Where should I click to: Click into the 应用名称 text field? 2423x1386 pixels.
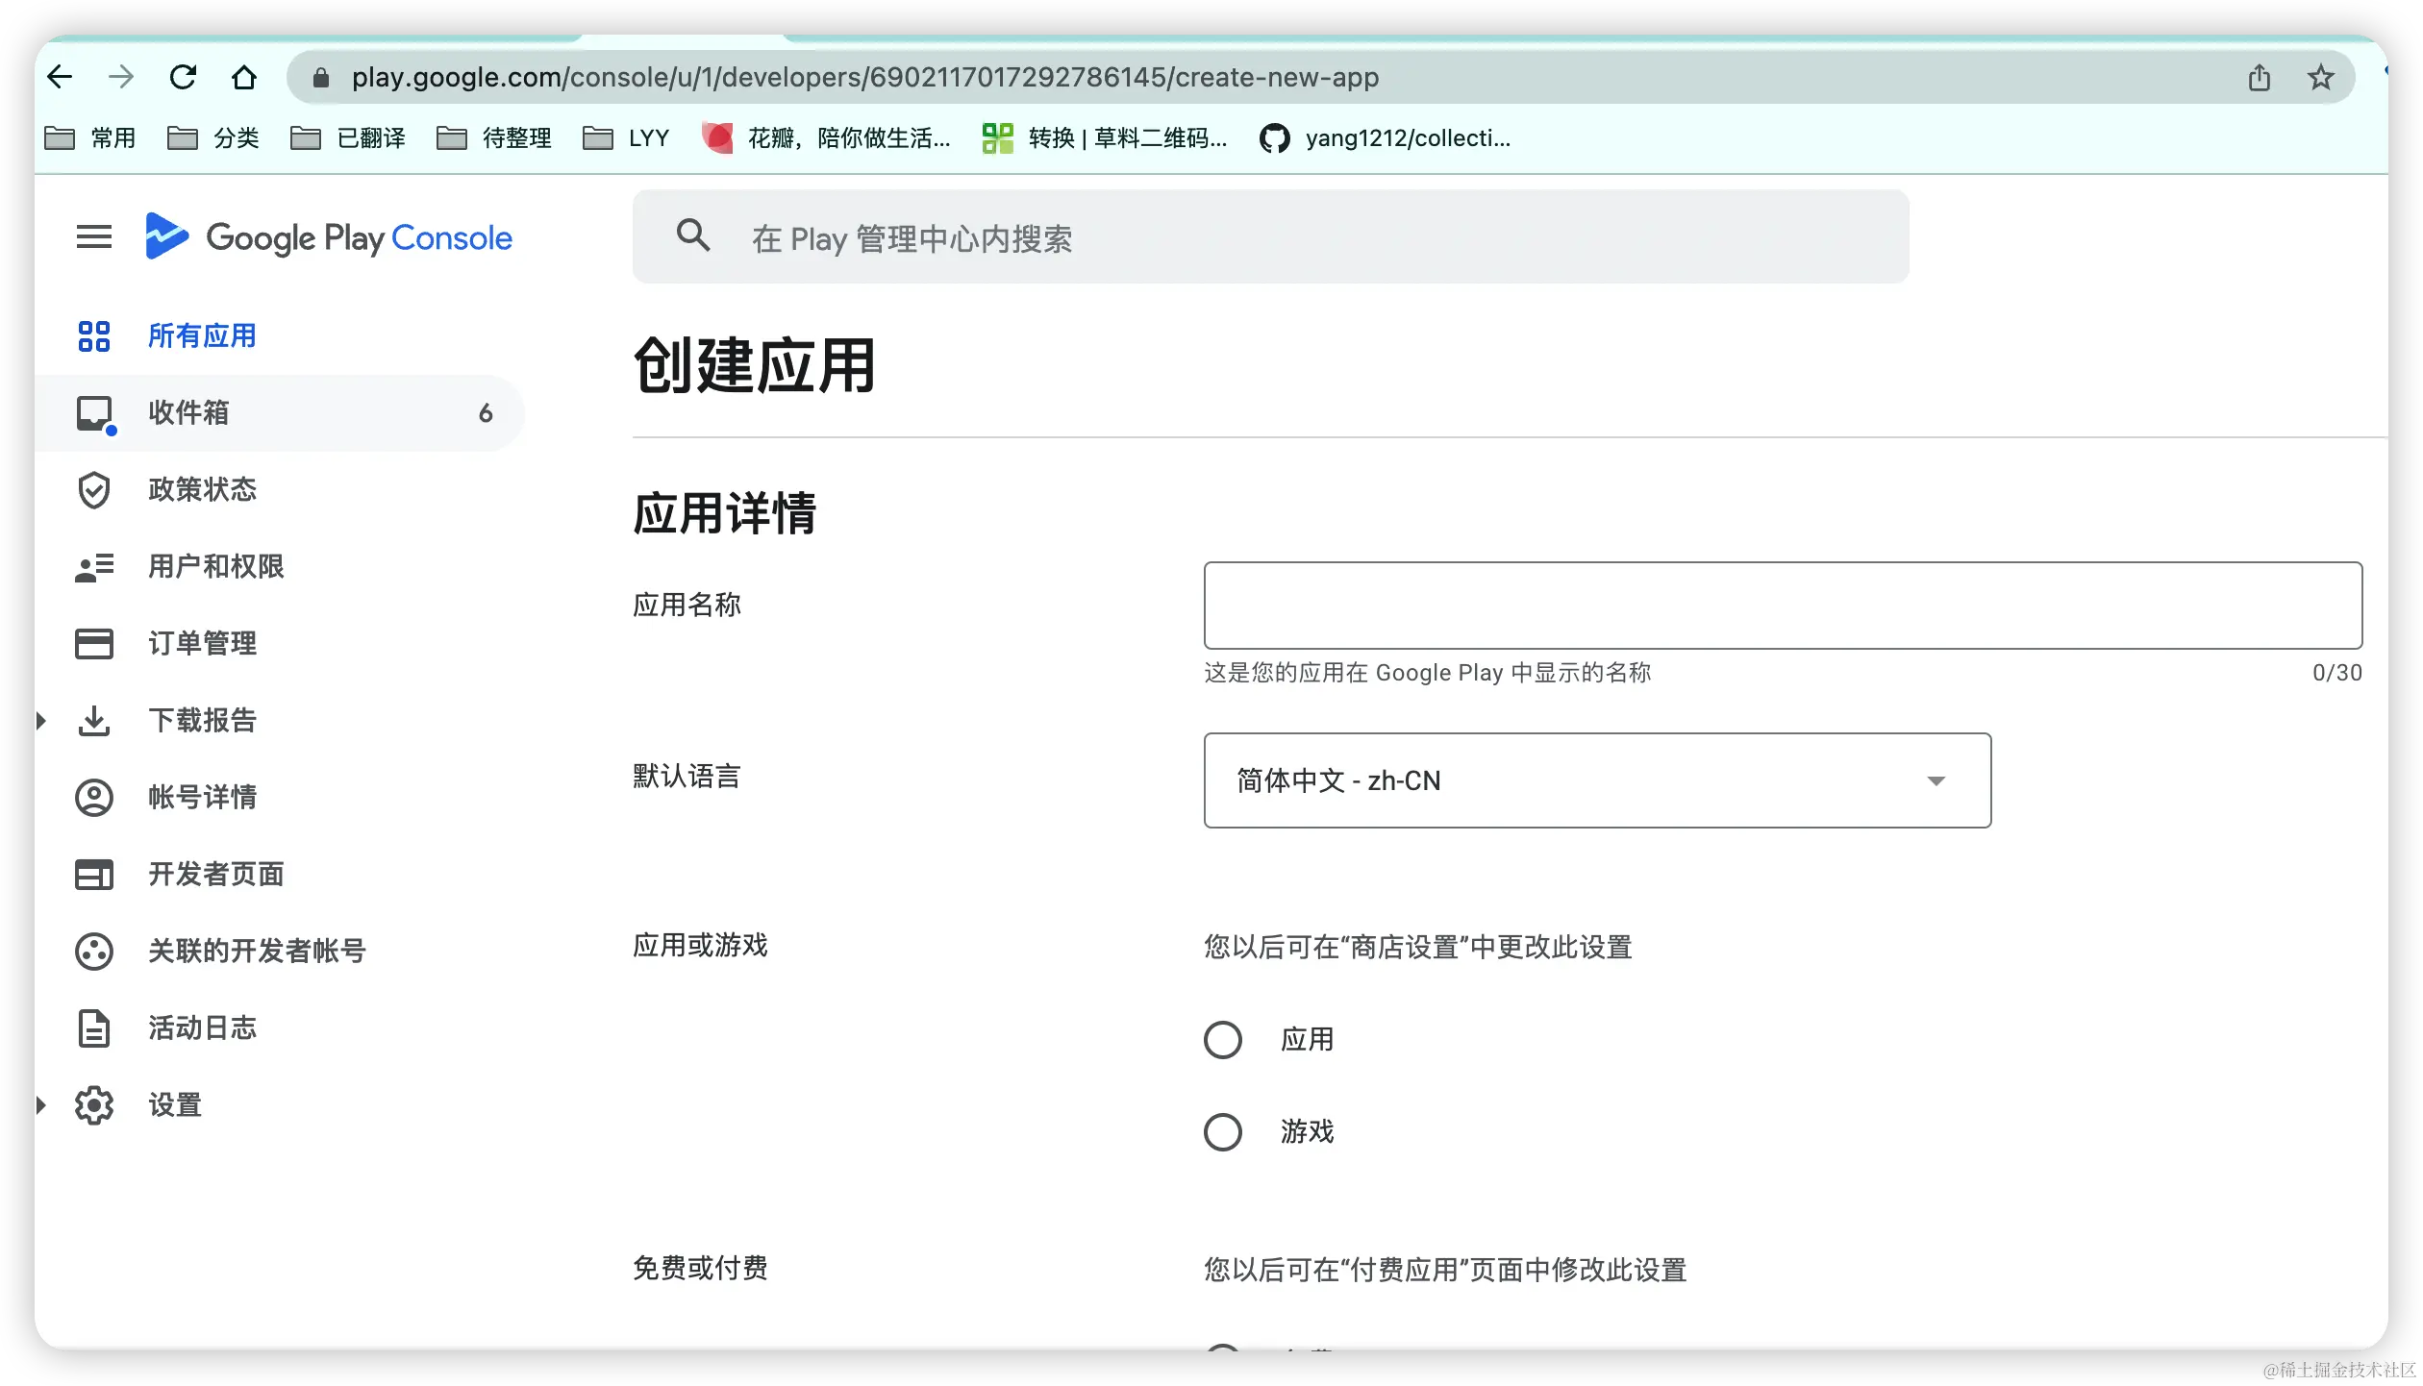pyautogui.click(x=1781, y=606)
